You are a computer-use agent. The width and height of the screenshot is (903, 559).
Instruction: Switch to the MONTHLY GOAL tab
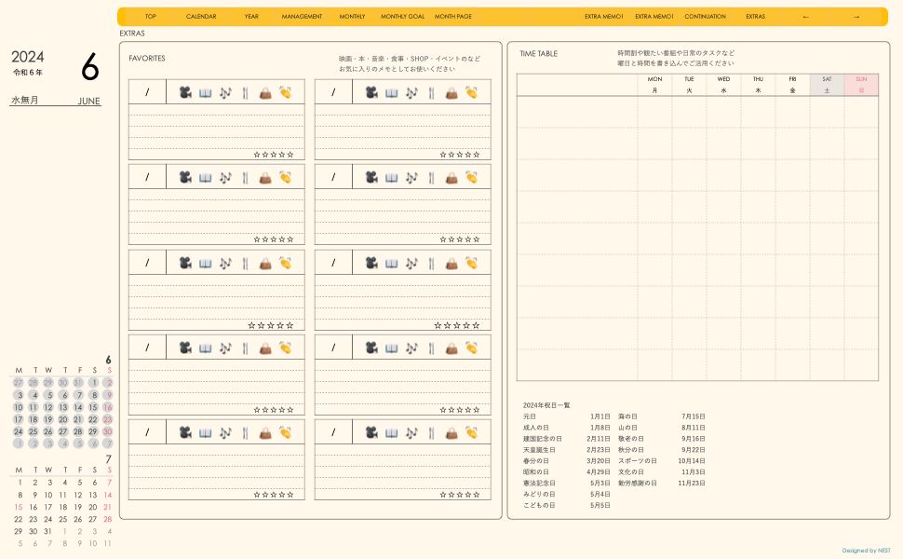point(402,17)
